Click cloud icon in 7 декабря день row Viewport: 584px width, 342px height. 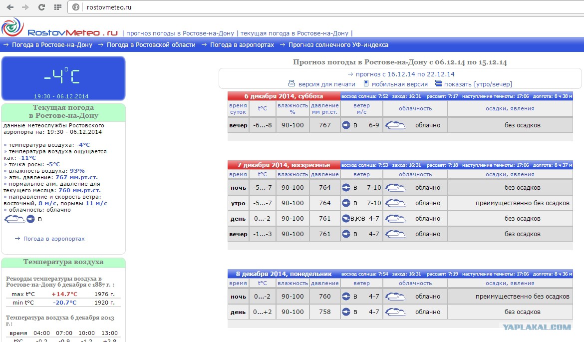(395, 219)
